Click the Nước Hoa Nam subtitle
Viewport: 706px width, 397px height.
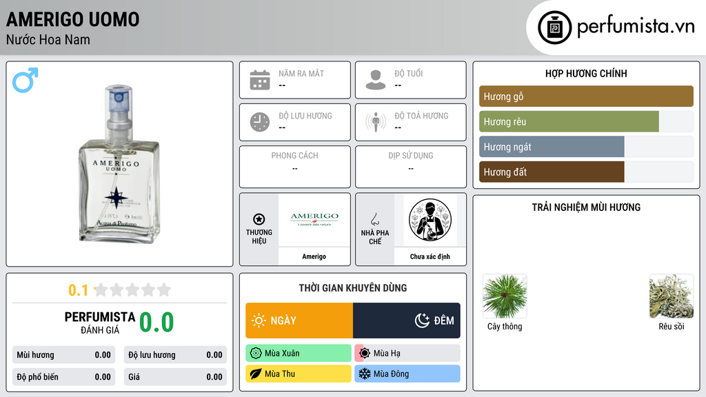click(x=48, y=39)
